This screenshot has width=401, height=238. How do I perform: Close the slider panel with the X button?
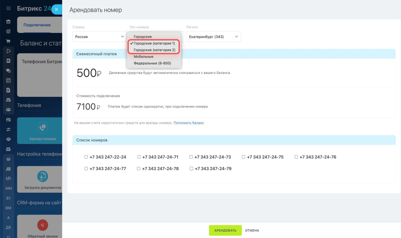pos(56,10)
